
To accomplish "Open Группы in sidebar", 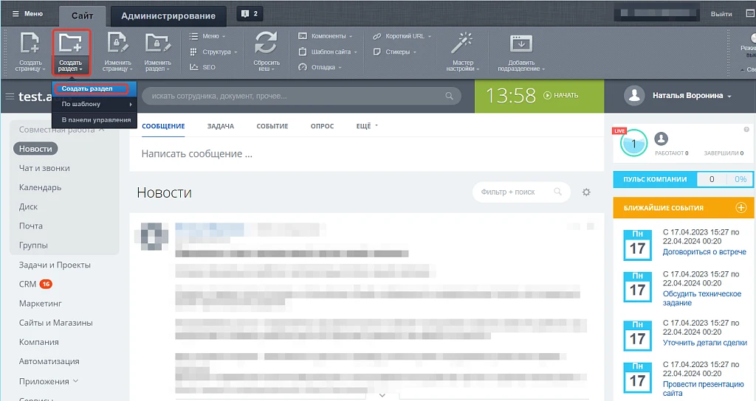I will click(x=33, y=245).
